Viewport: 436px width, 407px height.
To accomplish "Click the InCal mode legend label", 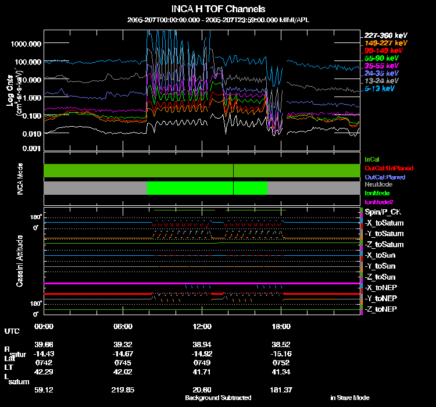I will 372,159.
